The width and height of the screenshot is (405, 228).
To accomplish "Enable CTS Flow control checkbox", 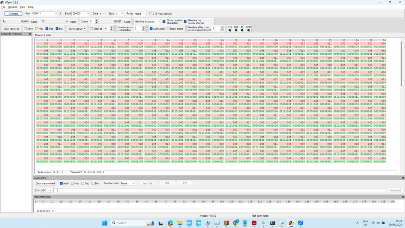I will coord(150,14).
